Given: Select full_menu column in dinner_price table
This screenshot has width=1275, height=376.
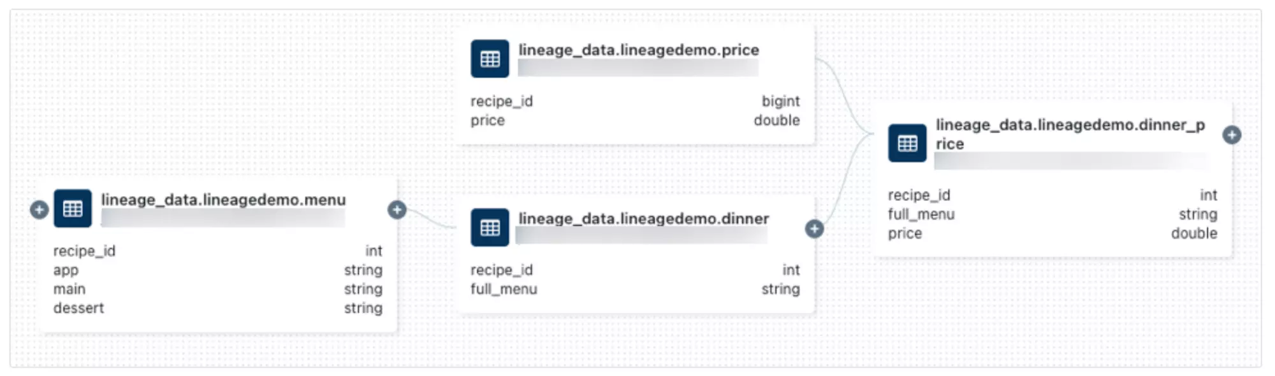Looking at the screenshot, I should tap(1053, 214).
